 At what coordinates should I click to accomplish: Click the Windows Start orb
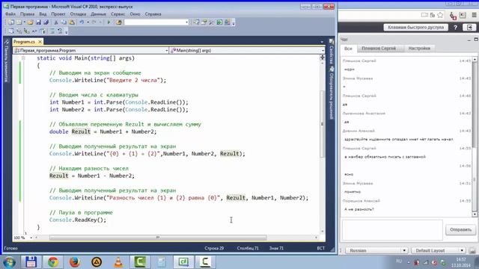coord(9,262)
